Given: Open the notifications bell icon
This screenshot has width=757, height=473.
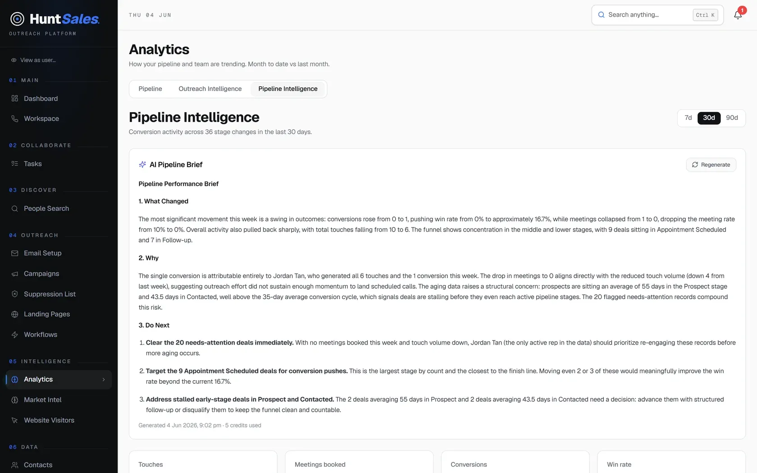Looking at the screenshot, I should [738, 15].
